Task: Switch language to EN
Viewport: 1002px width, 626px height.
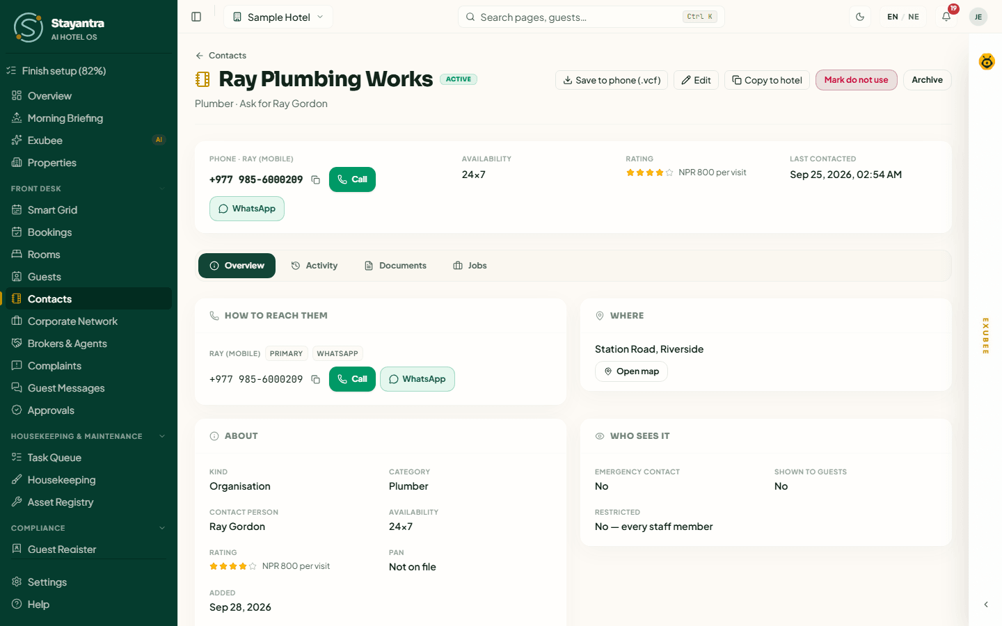Action: pyautogui.click(x=893, y=17)
